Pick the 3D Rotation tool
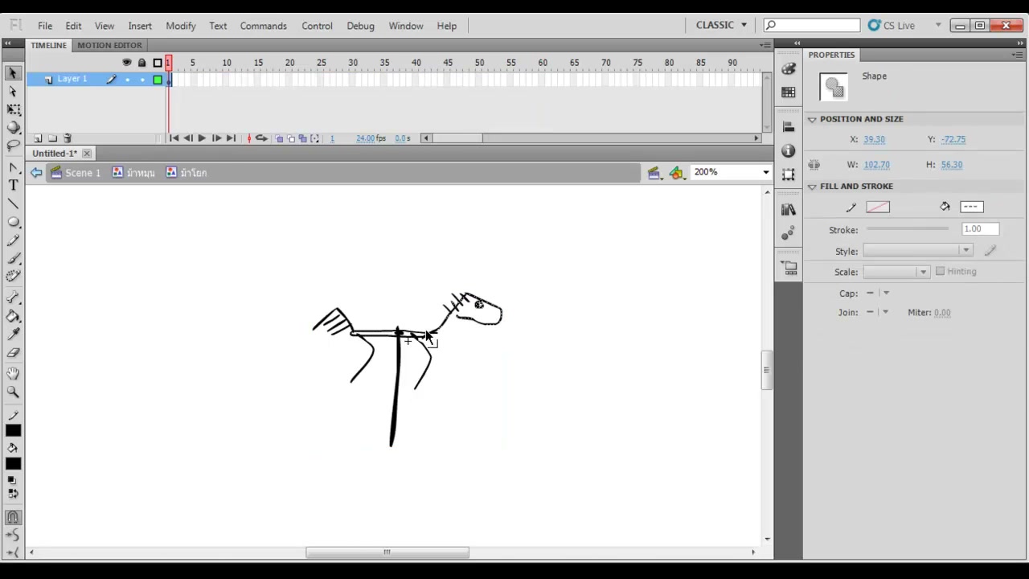This screenshot has height=579, width=1029. click(13, 127)
